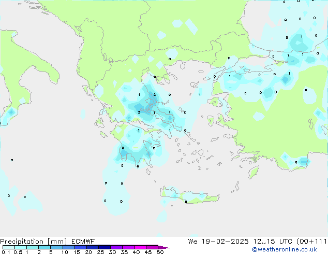Select the 0.5–1 mm legend swatch
Screen dimensions: 328x254
tap(21, 247)
